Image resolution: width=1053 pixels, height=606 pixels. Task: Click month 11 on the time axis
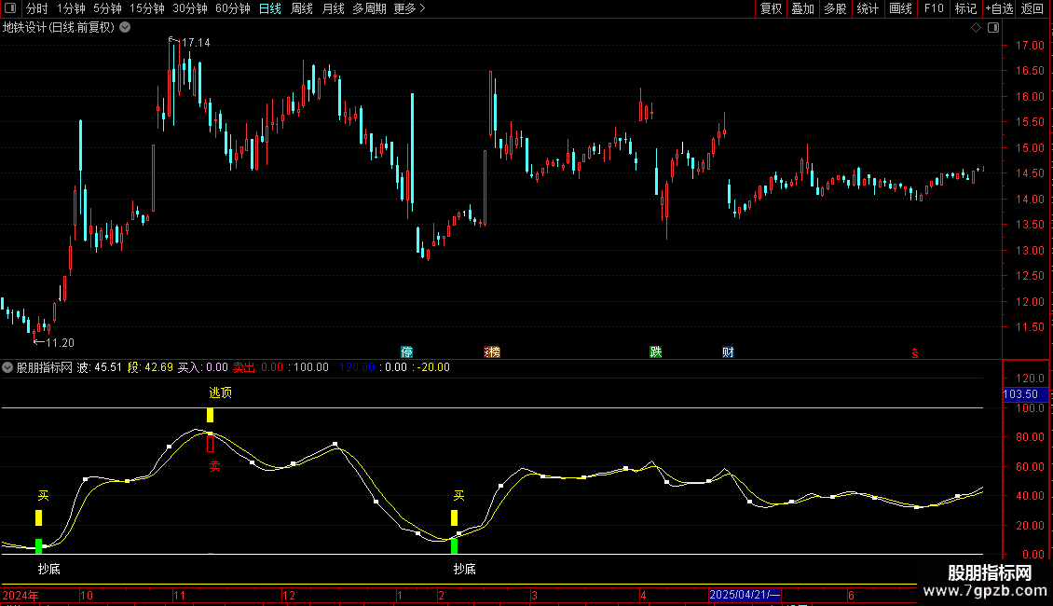click(x=179, y=595)
